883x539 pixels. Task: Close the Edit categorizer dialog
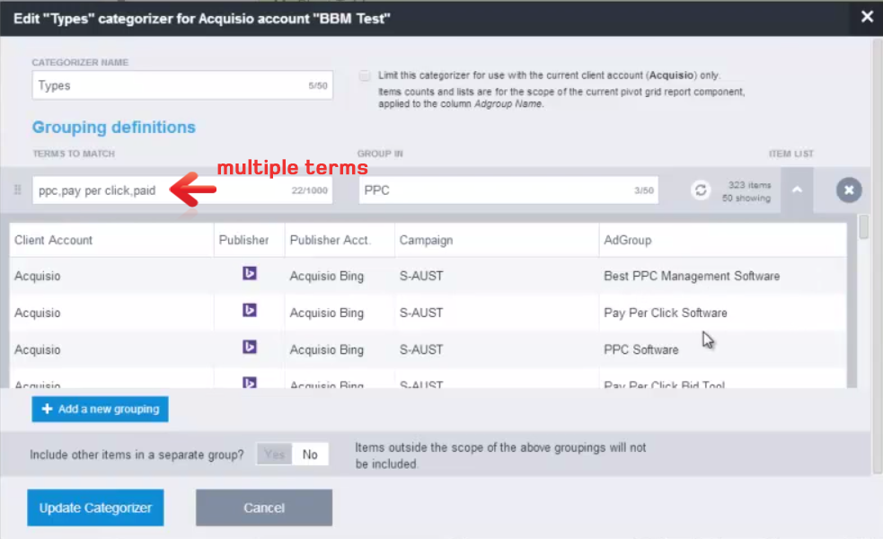pos(867,17)
